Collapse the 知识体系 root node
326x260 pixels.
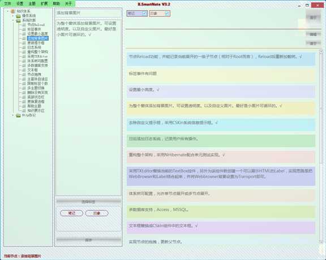point(8,11)
